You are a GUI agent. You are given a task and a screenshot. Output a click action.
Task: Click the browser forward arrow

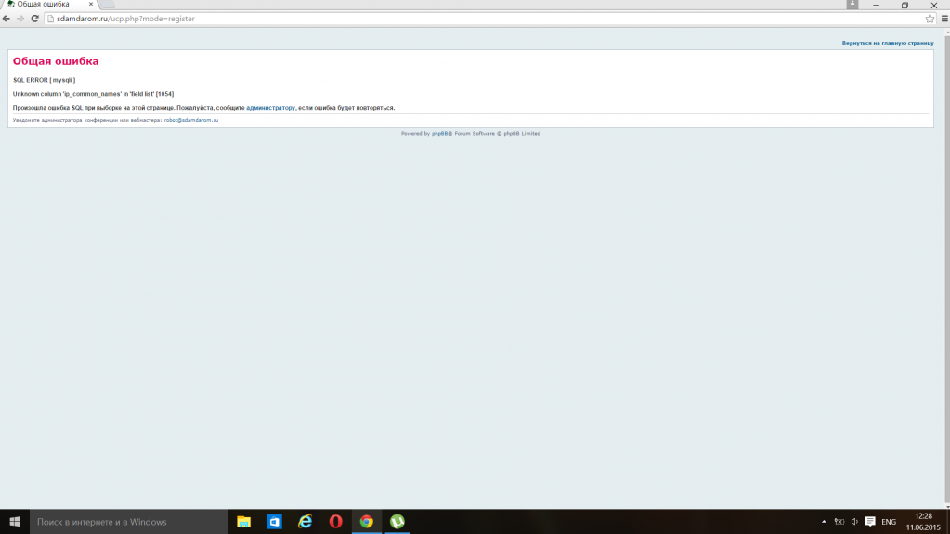20,19
